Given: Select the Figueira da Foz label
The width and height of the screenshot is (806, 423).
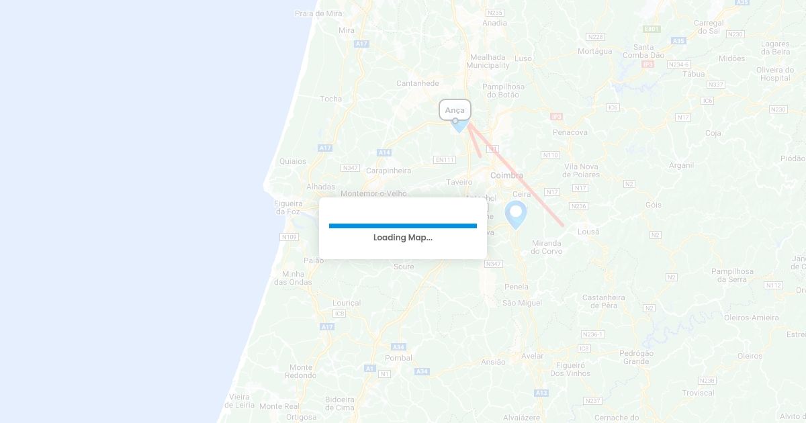Looking at the screenshot, I should pyautogui.click(x=289, y=207).
